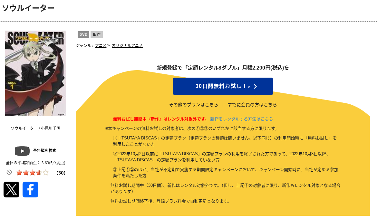Screen dimensions: 377x219
Task: Click the no-rating circle icon
Action: (x=9, y=172)
